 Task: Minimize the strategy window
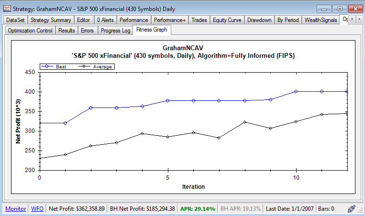click(326, 8)
